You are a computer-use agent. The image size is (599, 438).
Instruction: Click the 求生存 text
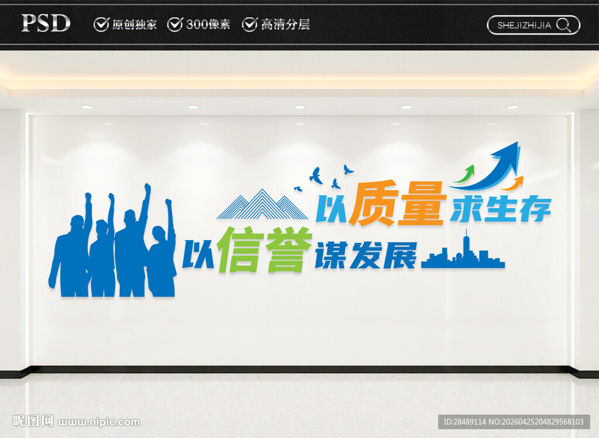501,209
